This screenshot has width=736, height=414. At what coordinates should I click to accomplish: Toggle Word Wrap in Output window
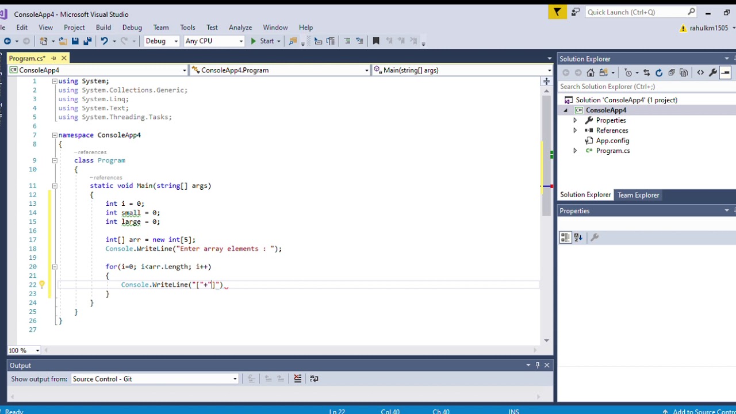pyautogui.click(x=314, y=378)
